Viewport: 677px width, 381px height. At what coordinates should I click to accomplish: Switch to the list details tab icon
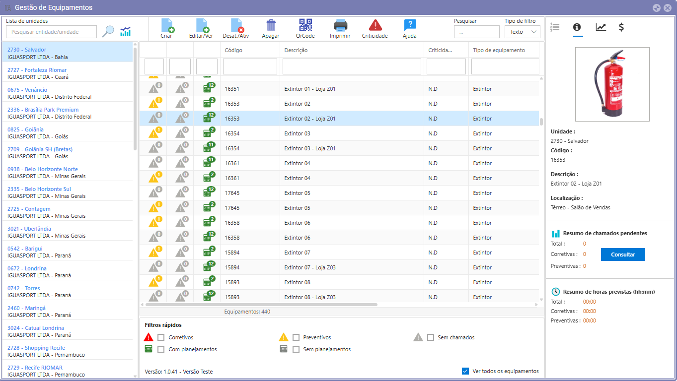point(555,27)
